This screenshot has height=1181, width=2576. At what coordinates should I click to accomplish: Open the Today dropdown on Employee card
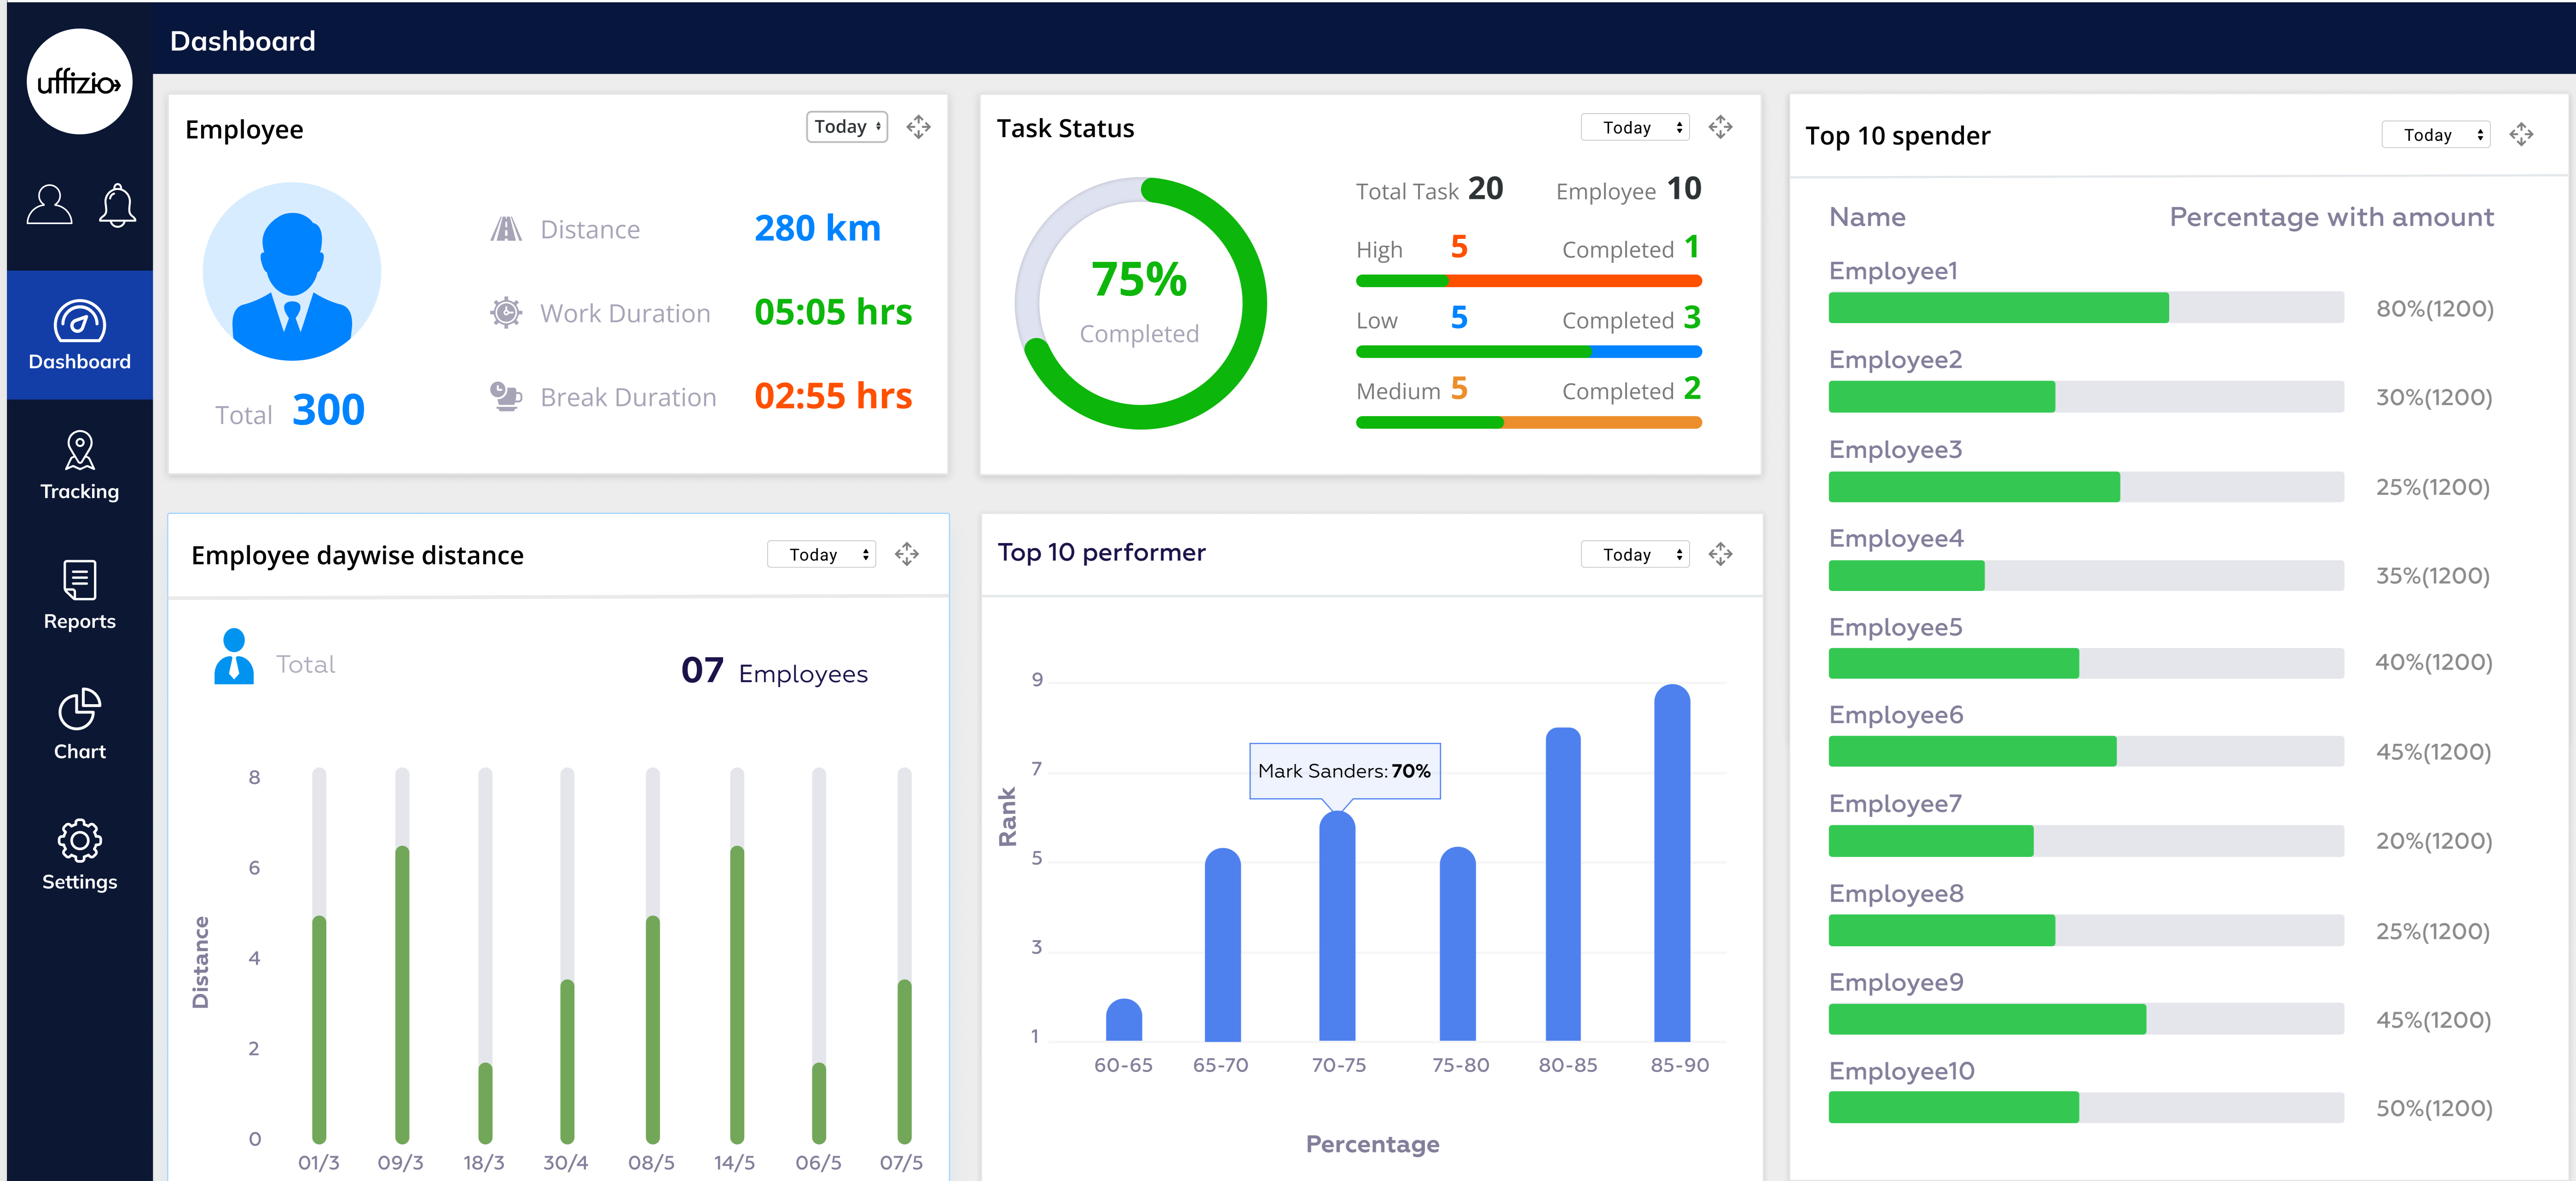point(846,127)
